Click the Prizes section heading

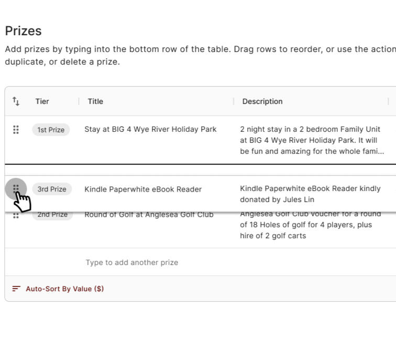coord(23,31)
